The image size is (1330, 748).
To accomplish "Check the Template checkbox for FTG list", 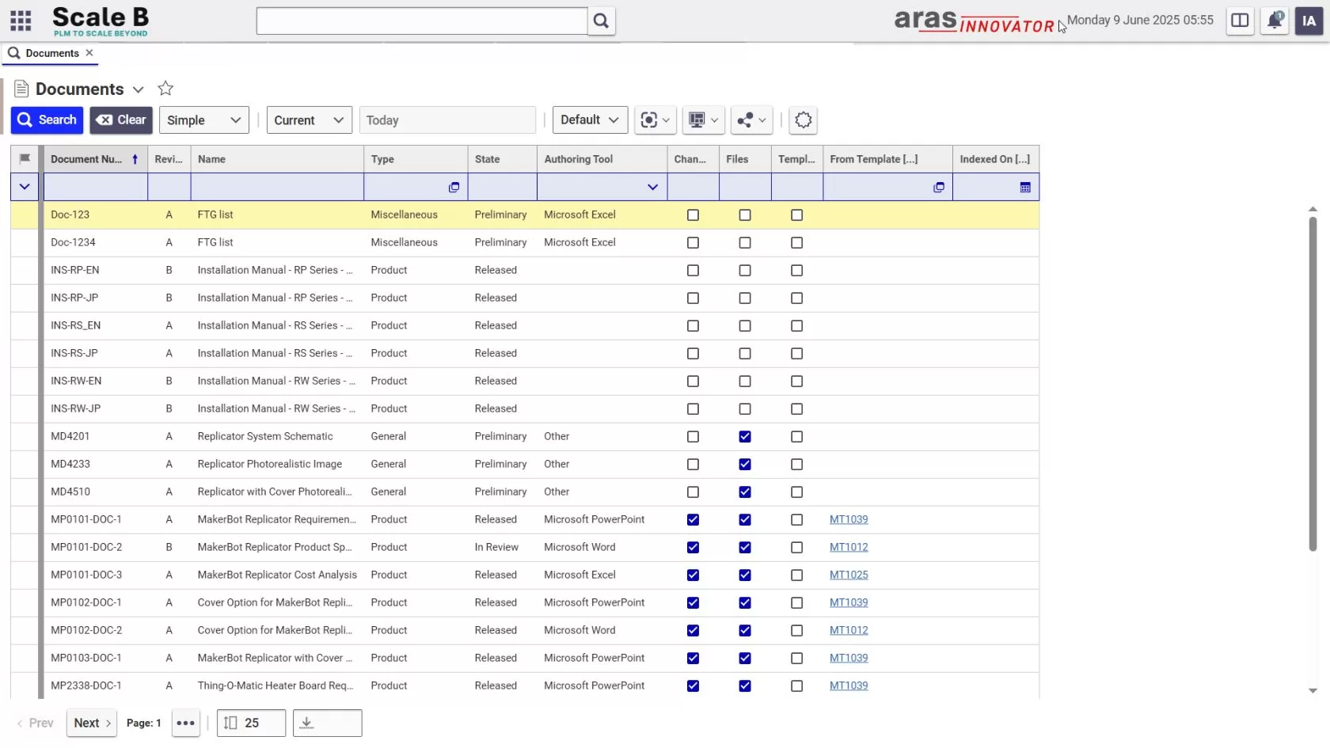I will point(796,215).
